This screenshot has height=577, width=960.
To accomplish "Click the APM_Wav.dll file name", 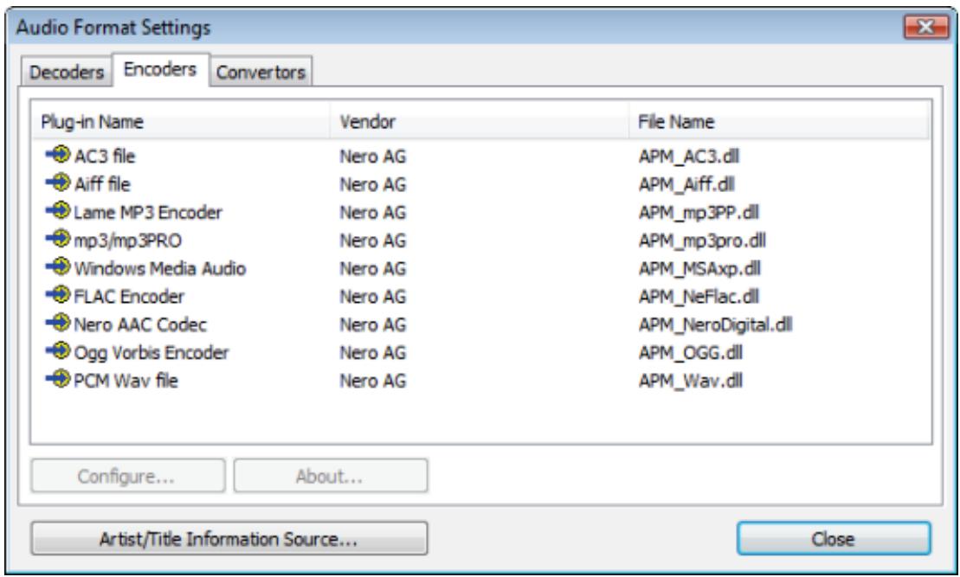I will [691, 381].
